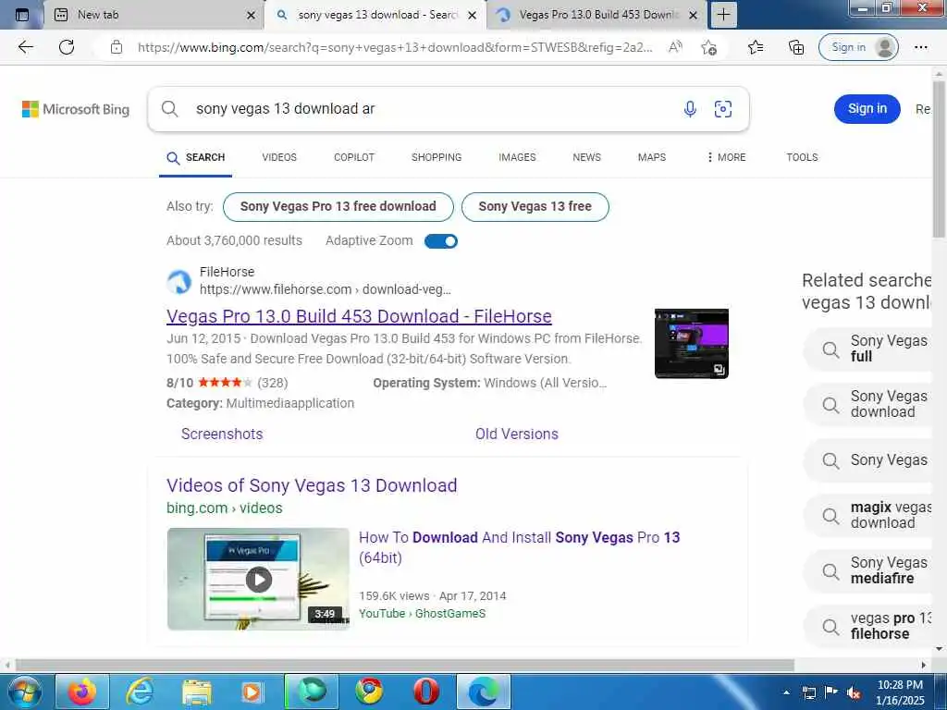Open the Collections icon
This screenshot has height=710, width=947.
pos(796,47)
